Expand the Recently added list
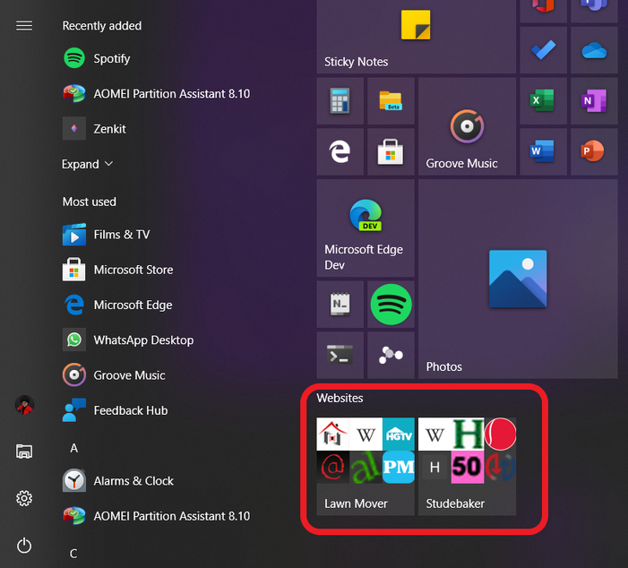Image resolution: width=628 pixels, height=568 pixels. [x=87, y=164]
